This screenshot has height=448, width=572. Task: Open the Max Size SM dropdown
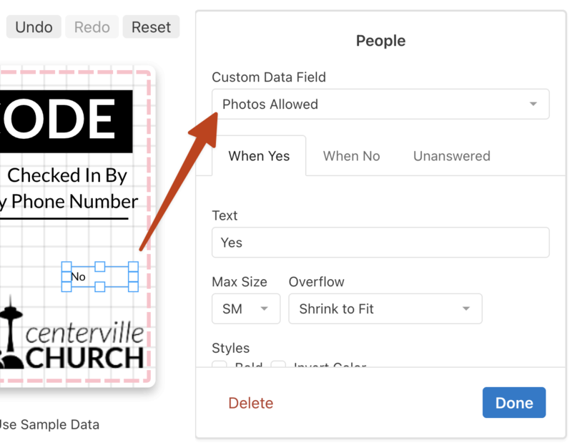245,309
